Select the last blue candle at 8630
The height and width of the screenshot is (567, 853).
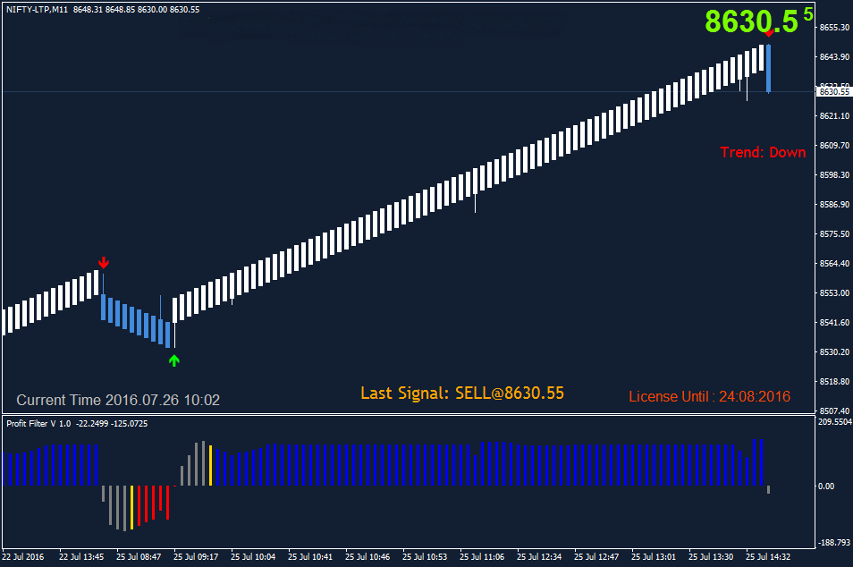point(769,69)
